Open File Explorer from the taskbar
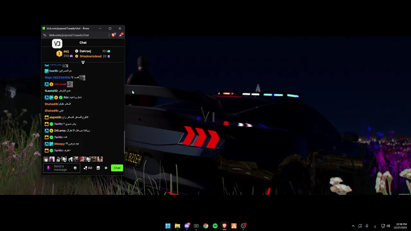The image size is (411, 231). pos(177,226)
